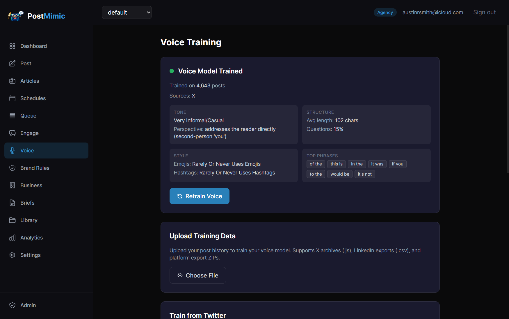Click the 'Very Informal/Casual' tone value
Screen dimensions: 509x319
[199, 120]
